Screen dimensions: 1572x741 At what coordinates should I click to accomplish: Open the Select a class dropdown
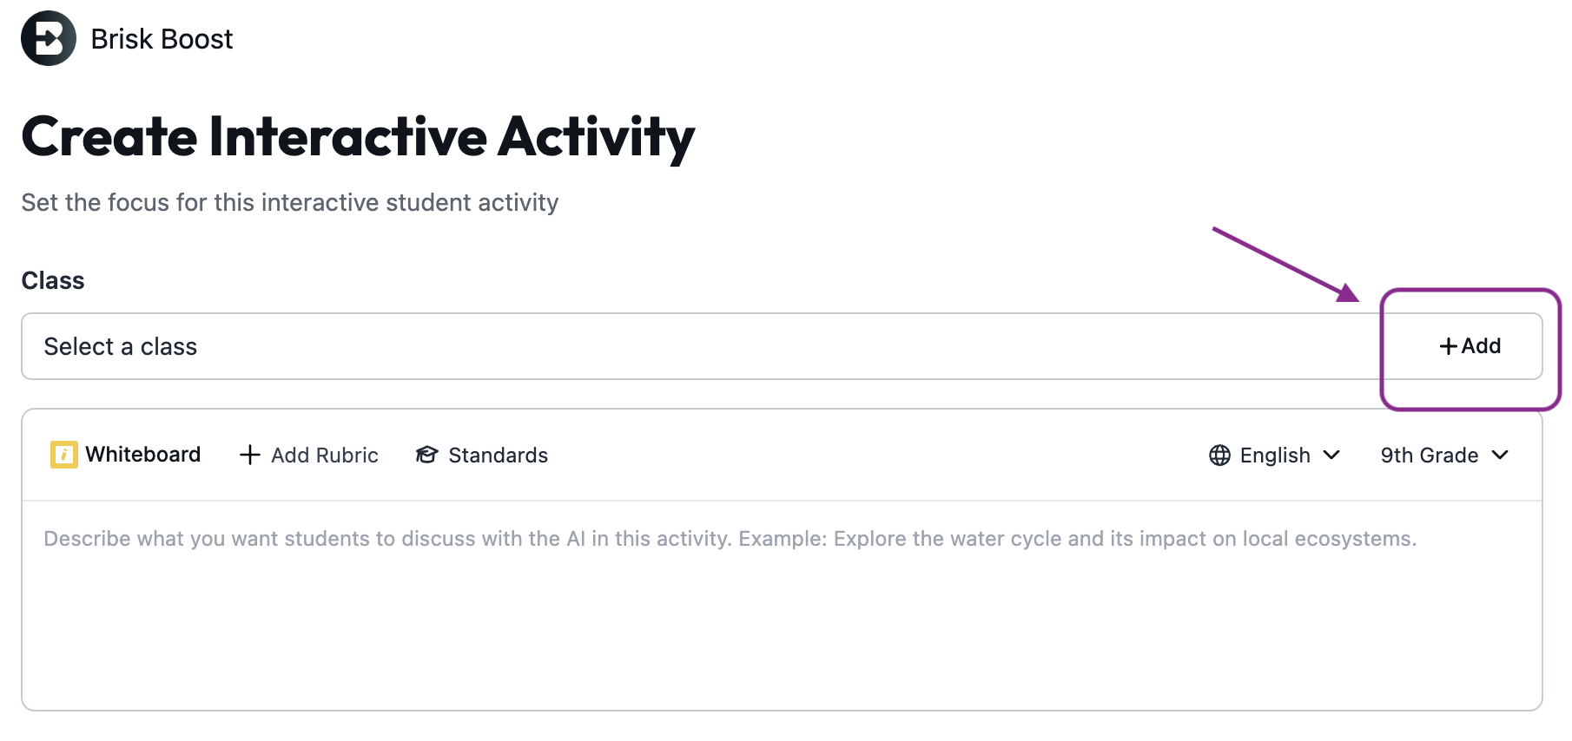point(608,346)
